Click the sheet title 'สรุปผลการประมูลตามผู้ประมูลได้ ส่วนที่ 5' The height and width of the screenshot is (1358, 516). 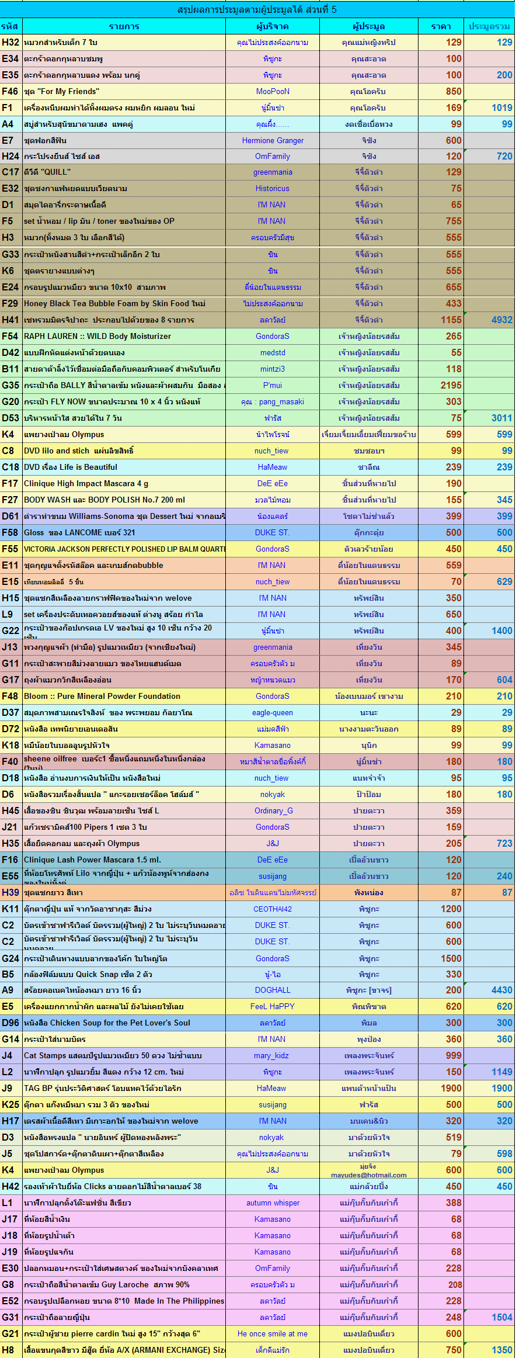coord(257,9)
